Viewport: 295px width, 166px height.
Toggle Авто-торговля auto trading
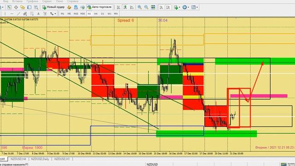[100, 7]
